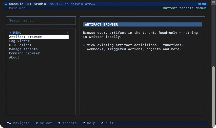Viewport: 216px width, 128px height.
Task: Click the menu item count 6
Action: click(68, 33)
